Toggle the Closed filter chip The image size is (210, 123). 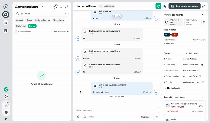[x=32, y=26]
